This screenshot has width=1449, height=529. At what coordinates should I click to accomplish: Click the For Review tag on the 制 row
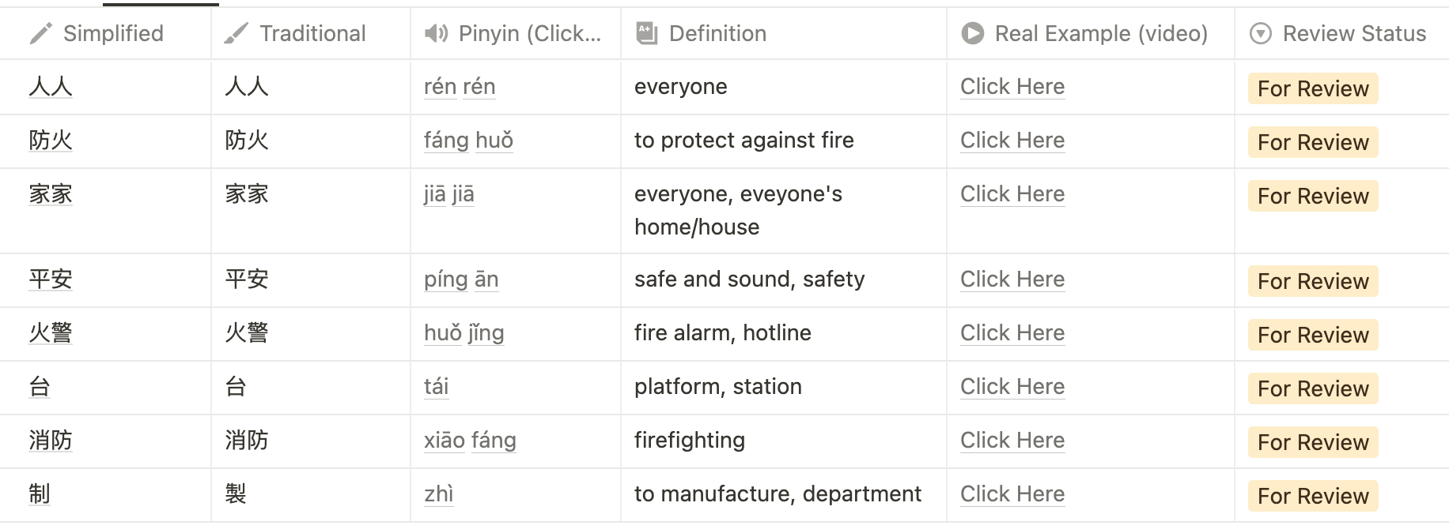coord(1314,496)
